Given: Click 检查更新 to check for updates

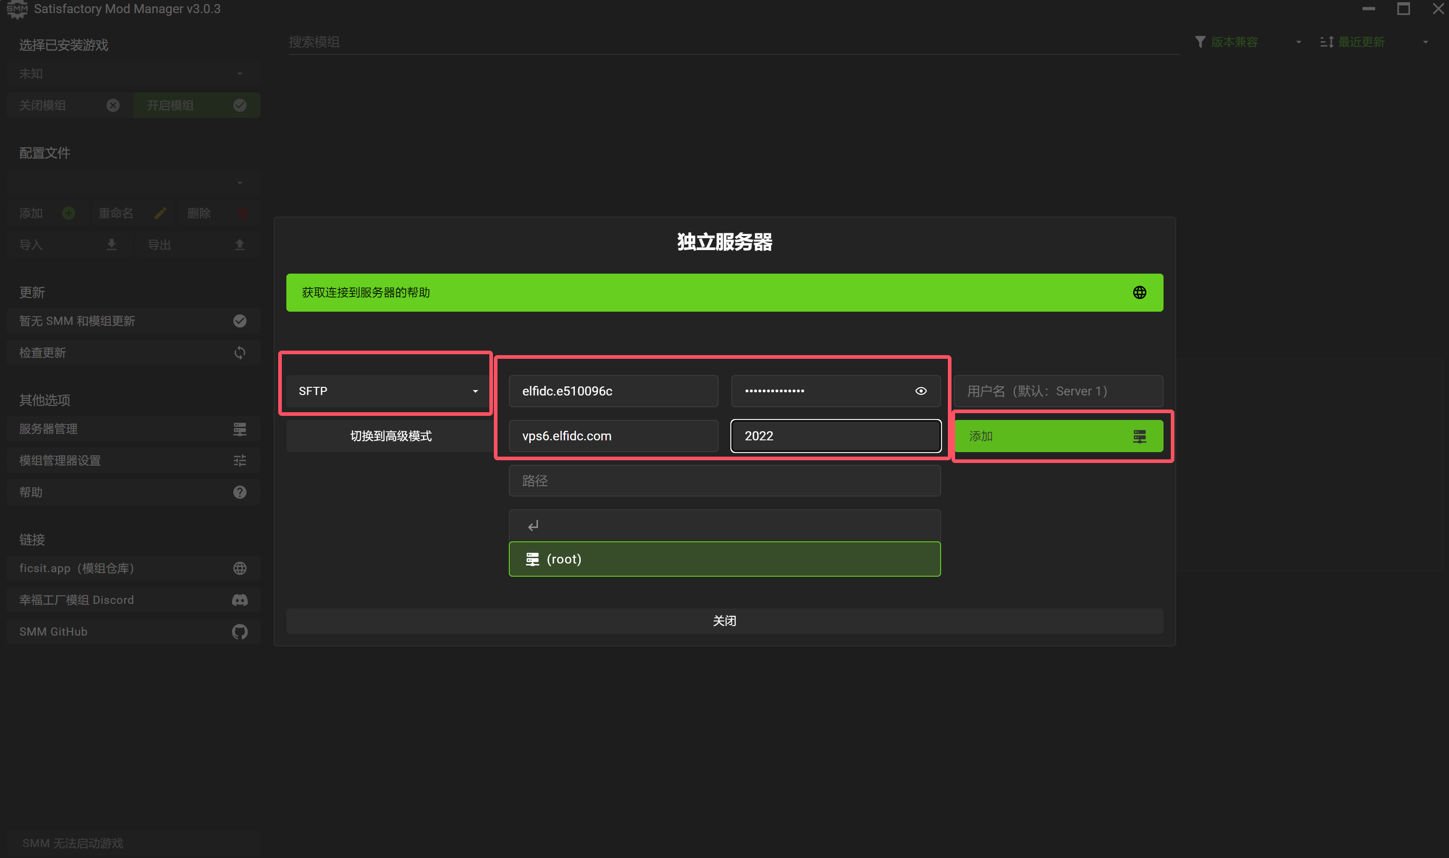Looking at the screenshot, I should (x=133, y=353).
